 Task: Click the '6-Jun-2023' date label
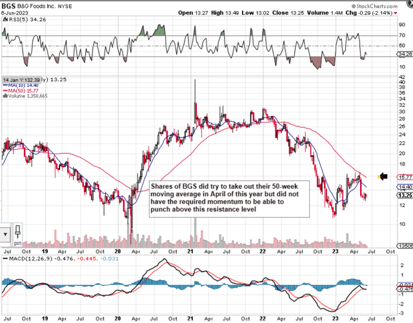point(14,13)
